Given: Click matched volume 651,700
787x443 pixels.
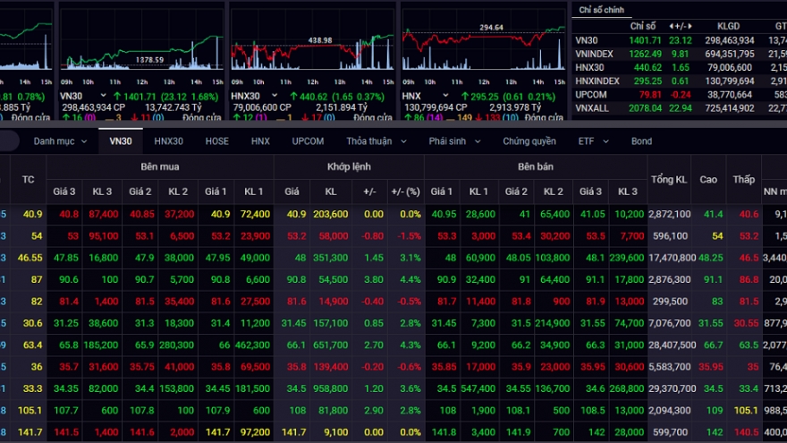Looking at the screenshot, I should point(330,345).
